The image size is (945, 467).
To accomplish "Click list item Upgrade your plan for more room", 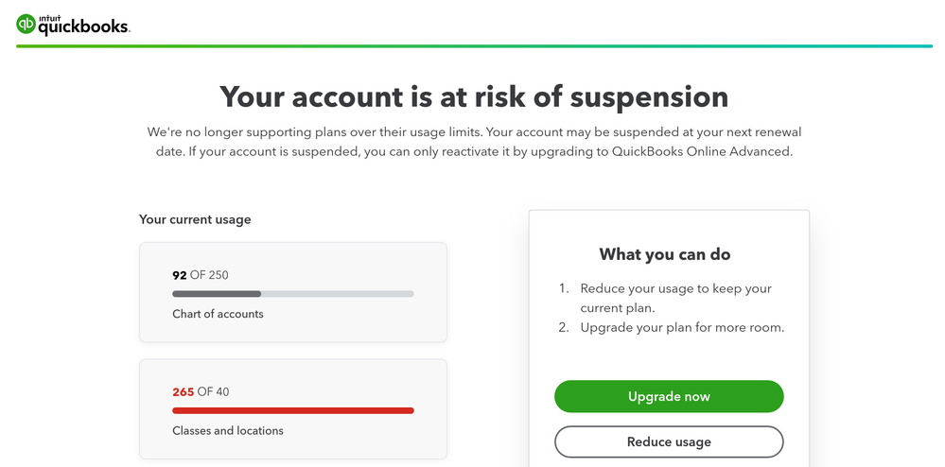I will (x=682, y=328).
